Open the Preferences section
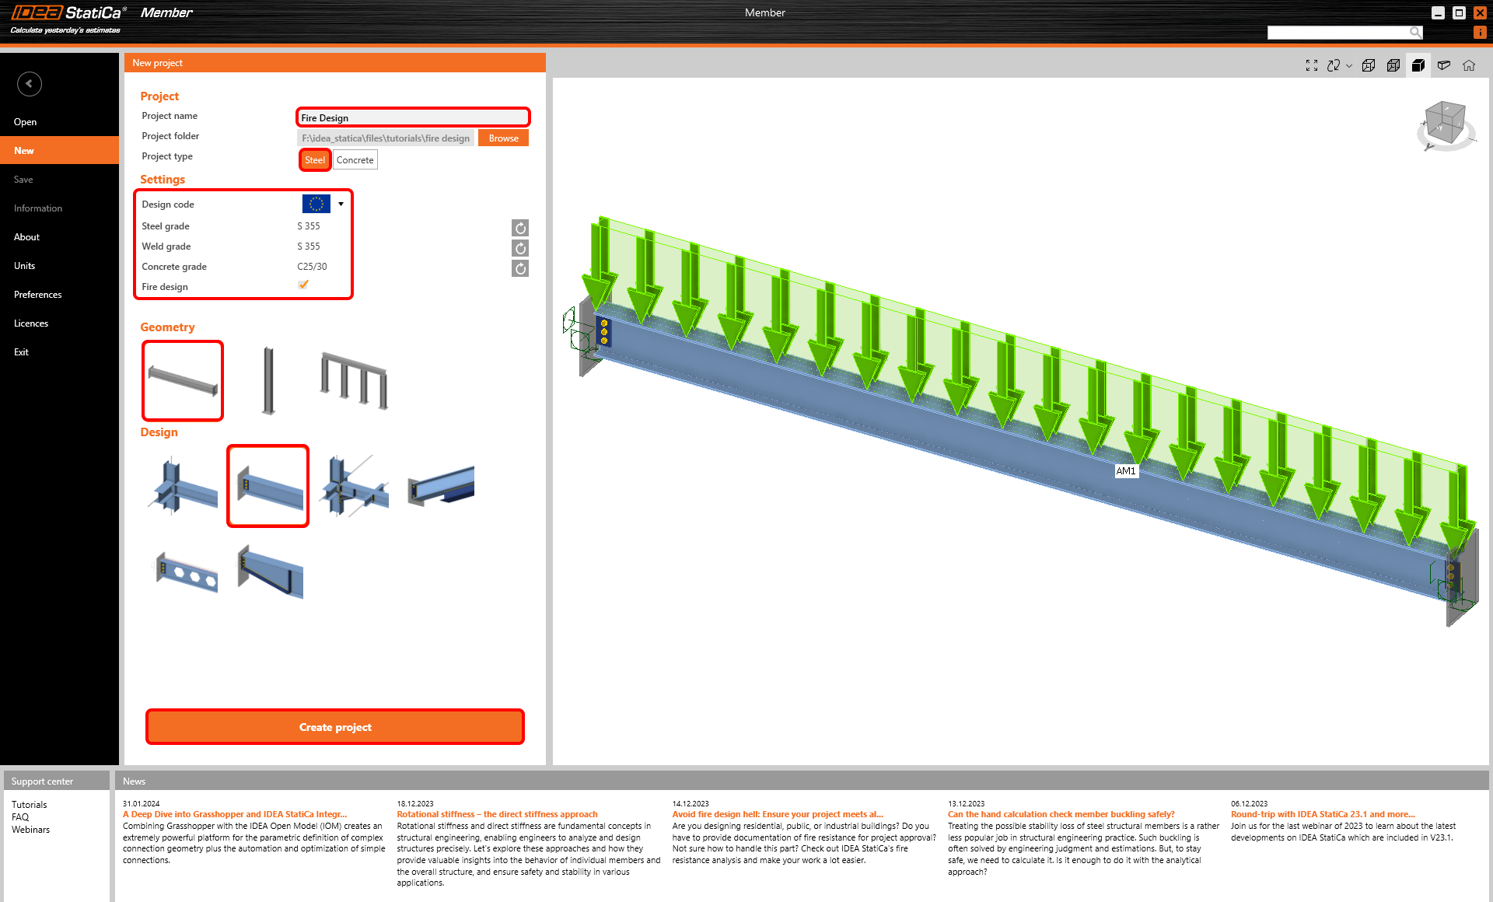 [37, 294]
